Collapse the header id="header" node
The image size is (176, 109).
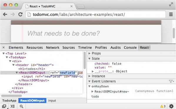click(x=14, y=65)
